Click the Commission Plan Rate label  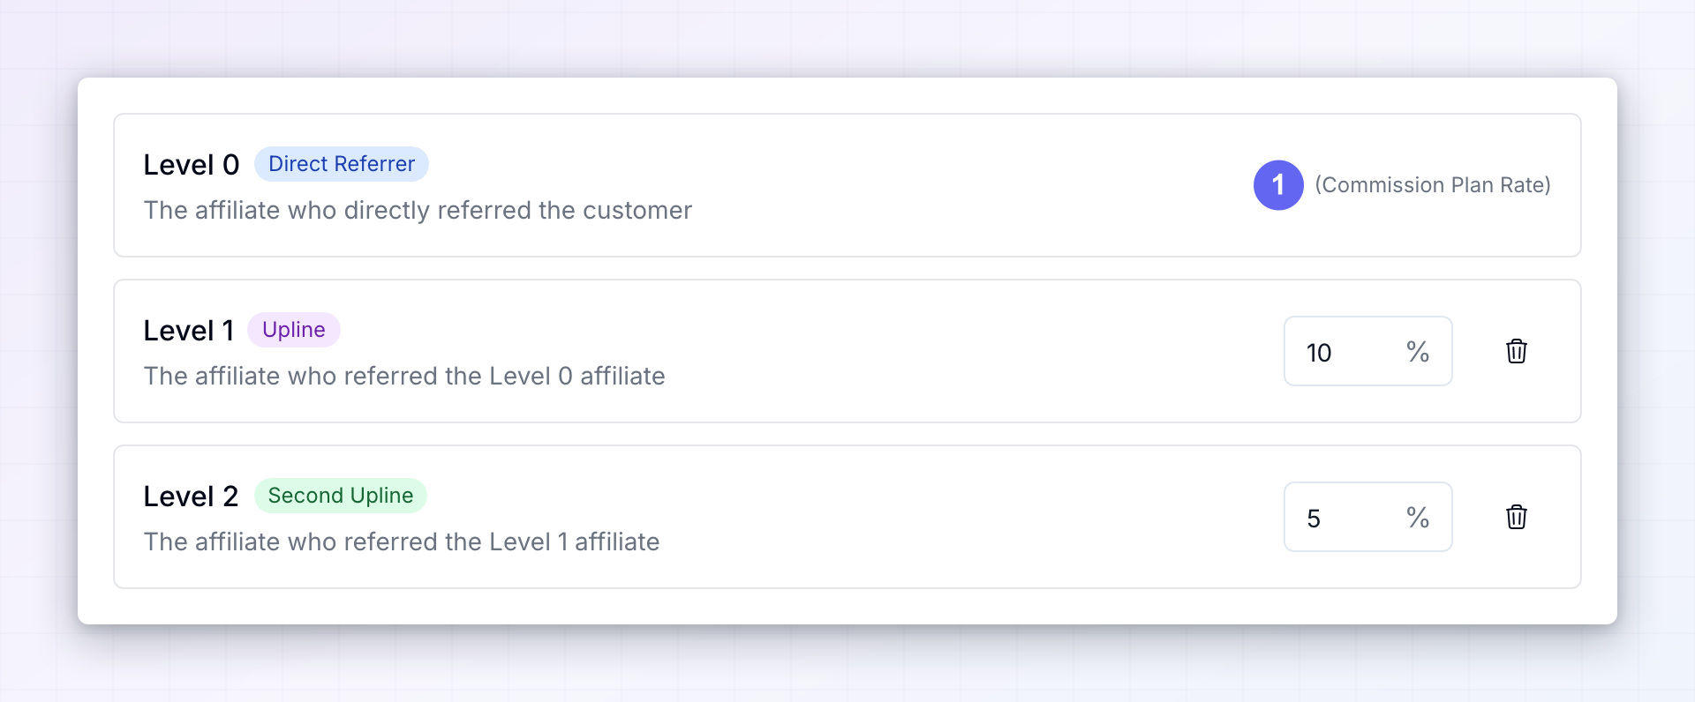1433,185
